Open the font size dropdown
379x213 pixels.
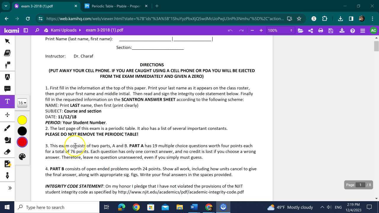[22, 103]
